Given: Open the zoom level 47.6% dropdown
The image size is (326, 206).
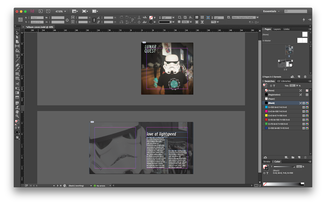Looking at the screenshot, I should coord(61,11).
